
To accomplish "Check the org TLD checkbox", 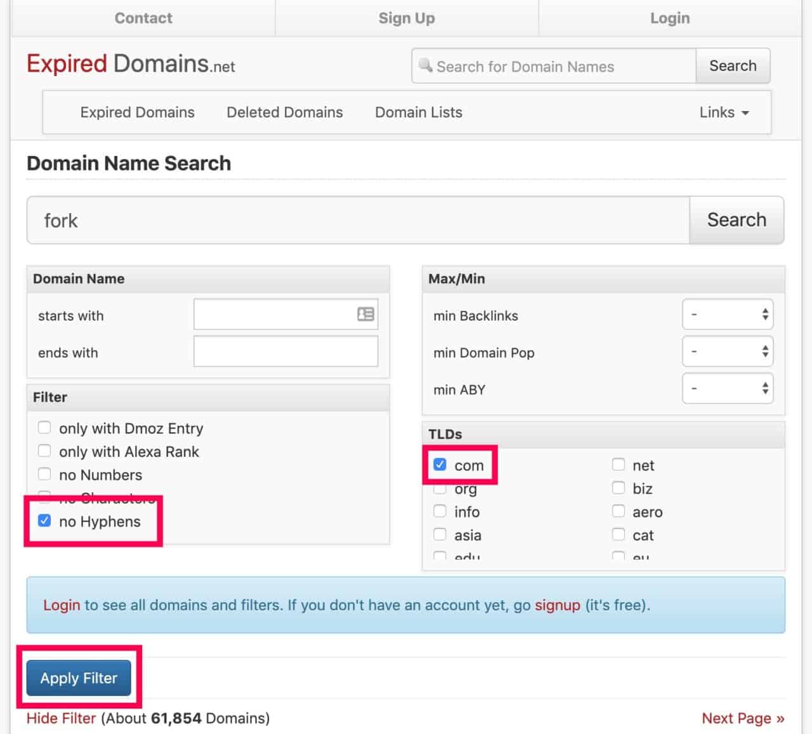I will pos(440,488).
